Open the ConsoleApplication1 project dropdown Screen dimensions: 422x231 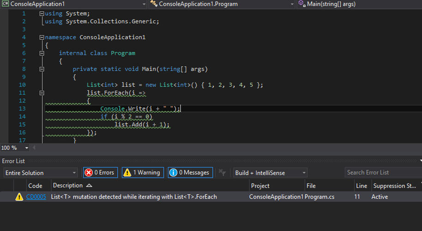[x=73, y=4]
